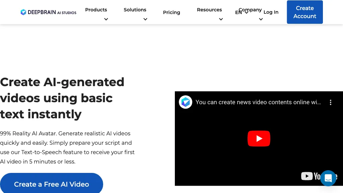
Task: Click Create a Free AI Video button
Action: [52, 184]
